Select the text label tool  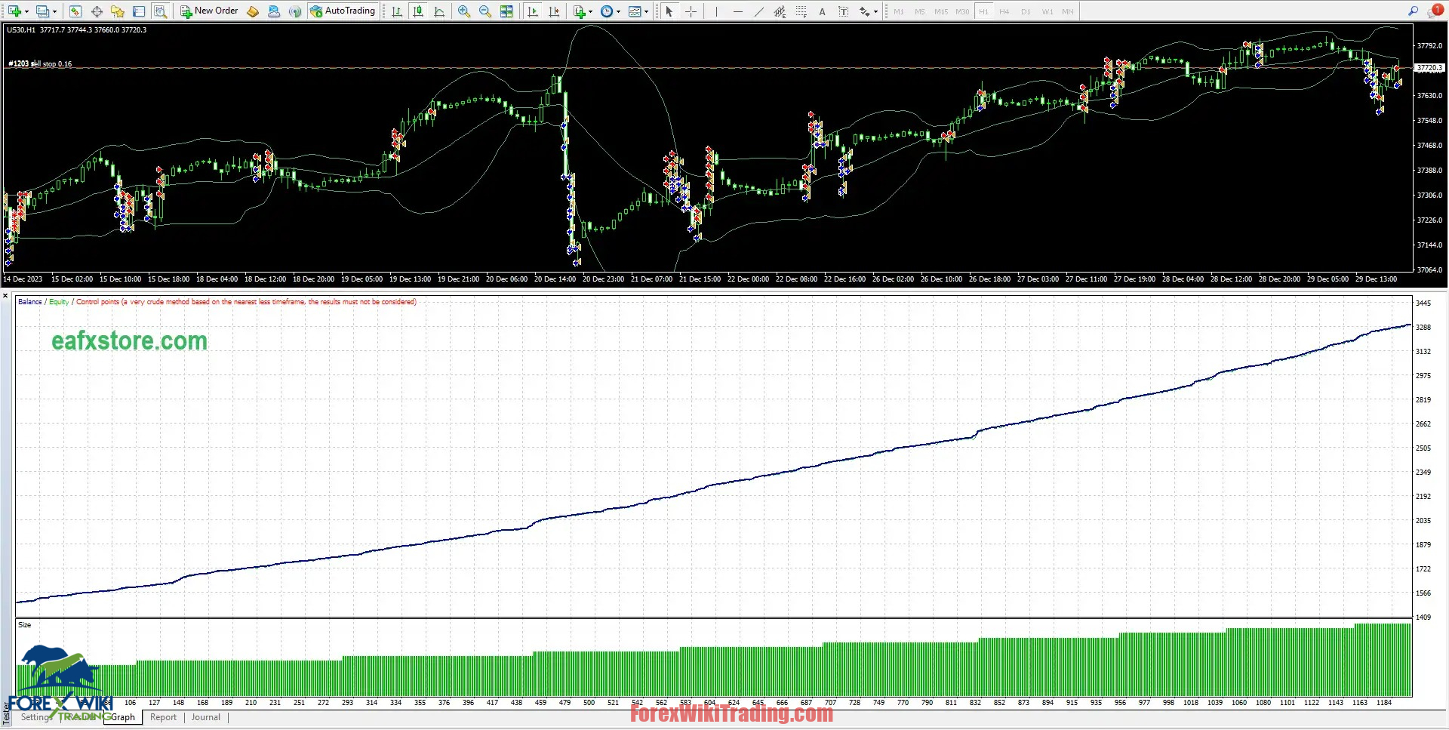click(843, 11)
